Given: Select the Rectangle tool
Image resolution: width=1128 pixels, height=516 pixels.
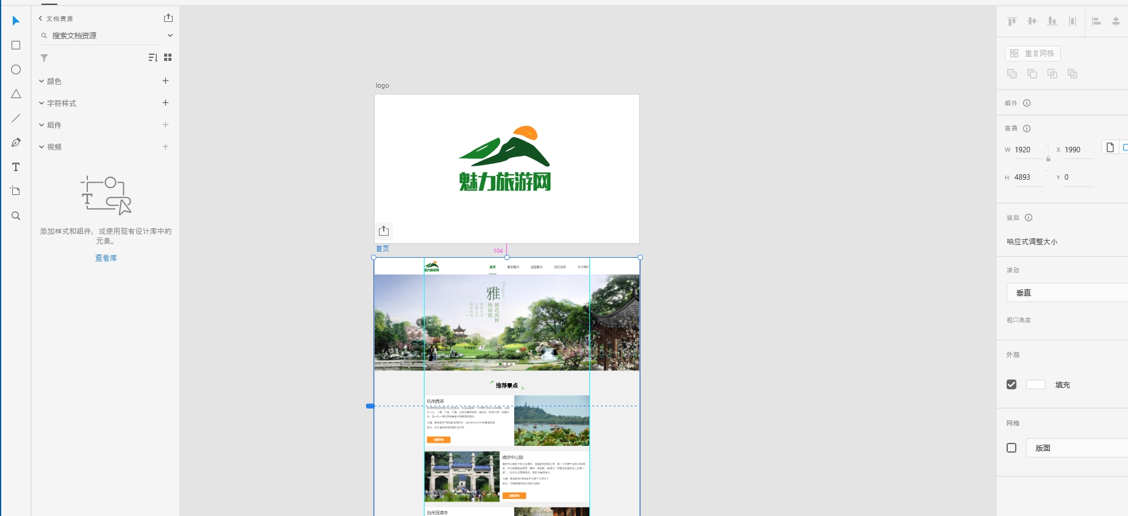Looking at the screenshot, I should 16,45.
